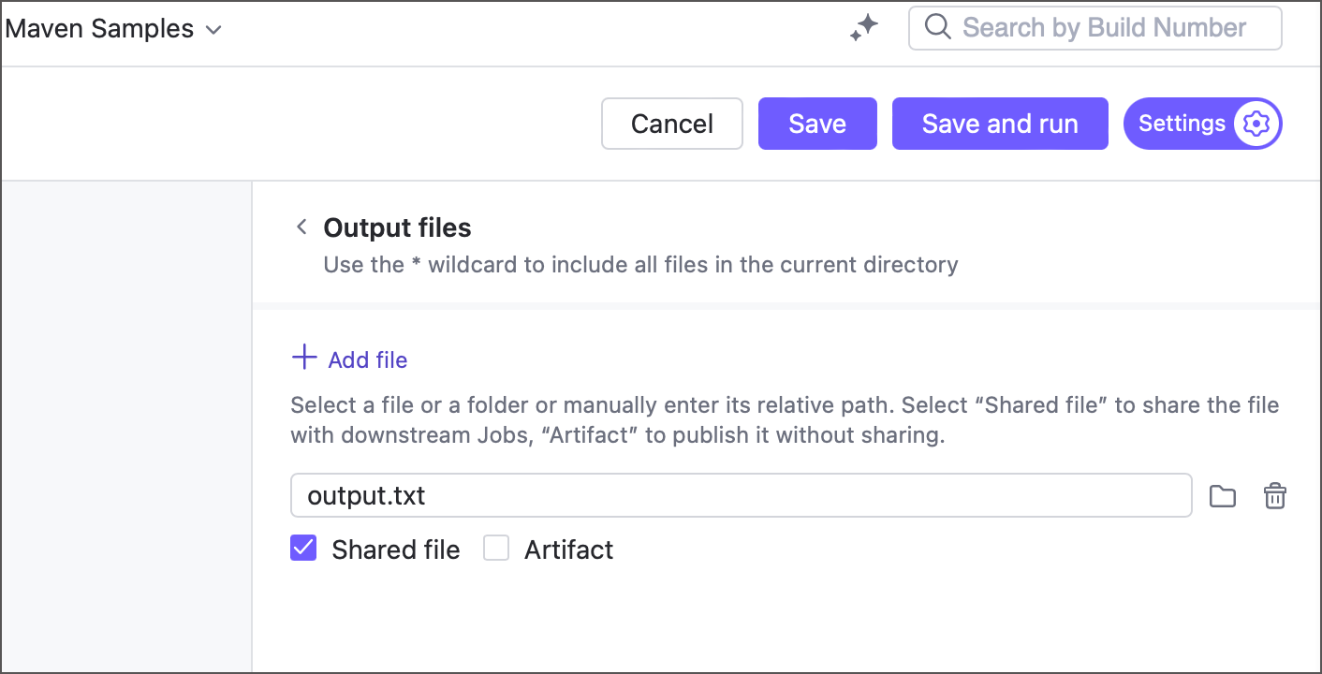The width and height of the screenshot is (1322, 674).
Task: Delete the output.txt entry with the trash icon
Action: (1274, 495)
